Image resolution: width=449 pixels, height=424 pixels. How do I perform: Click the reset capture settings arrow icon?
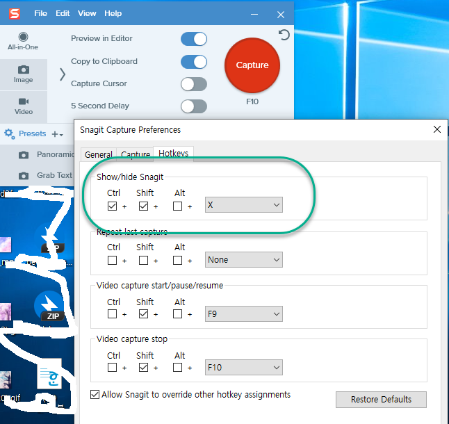284,35
